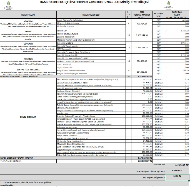Click the Ortak Alan footnote text
The image size is (190, 187).
[x=26, y=184]
